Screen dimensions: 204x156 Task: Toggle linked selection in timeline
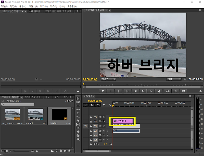98,105
